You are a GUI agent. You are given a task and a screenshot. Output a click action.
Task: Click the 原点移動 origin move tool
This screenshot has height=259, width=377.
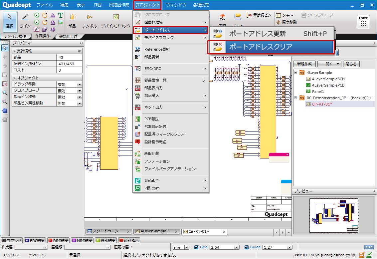point(286,22)
